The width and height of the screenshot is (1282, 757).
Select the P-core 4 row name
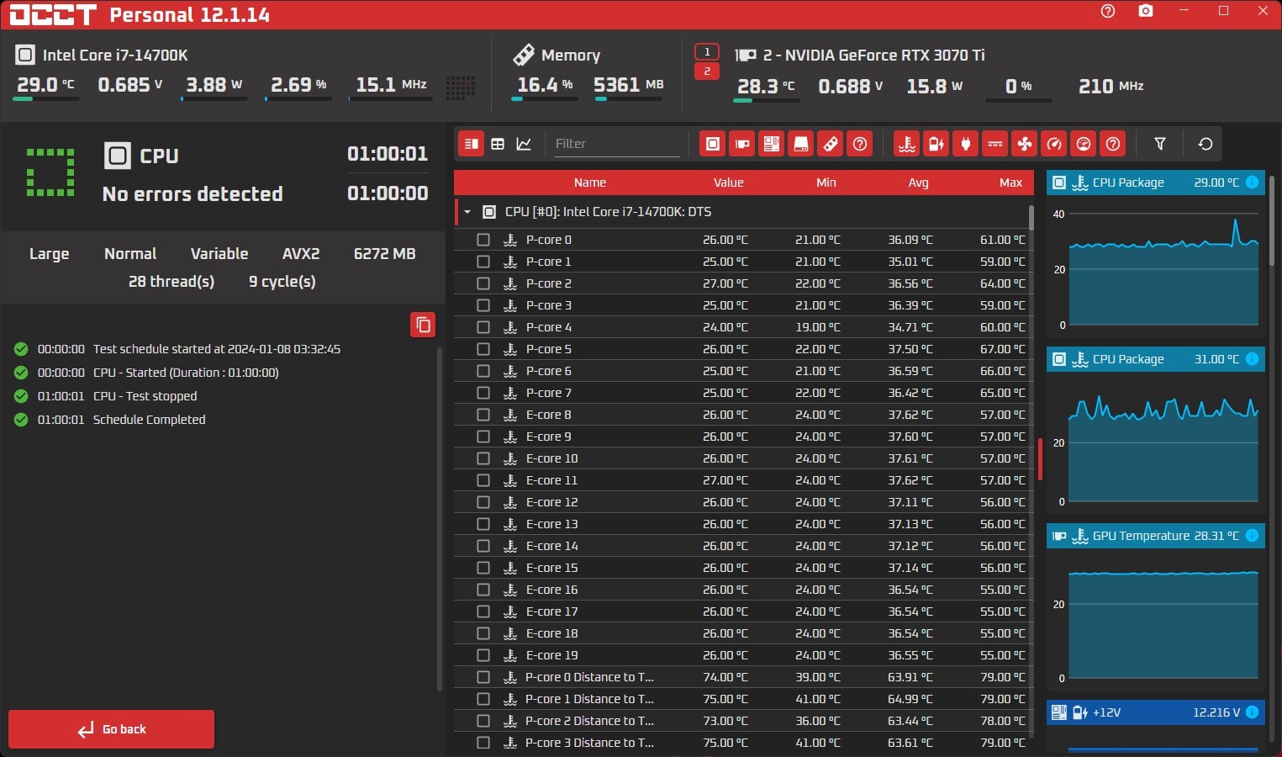coord(548,327)
